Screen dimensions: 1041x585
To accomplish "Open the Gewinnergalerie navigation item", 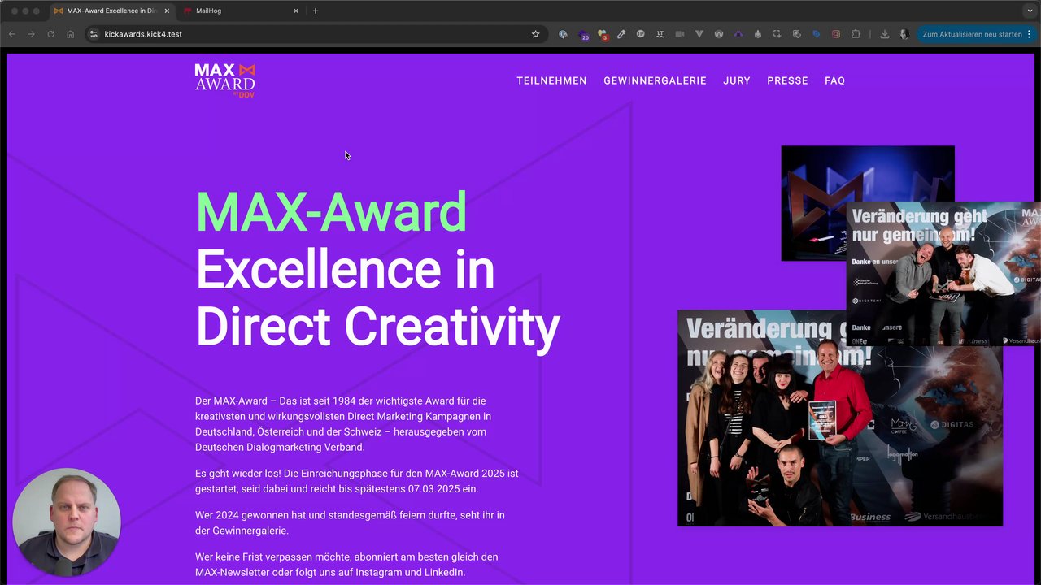I will 655,80.
